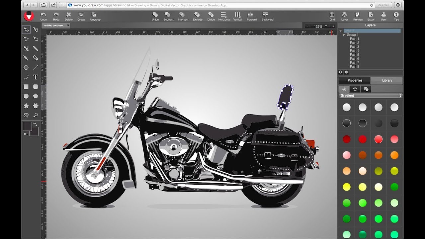This screenshot has height=239, width=425.
Task: Collapse the Group 1 layer tree
Action: point(344,35)
